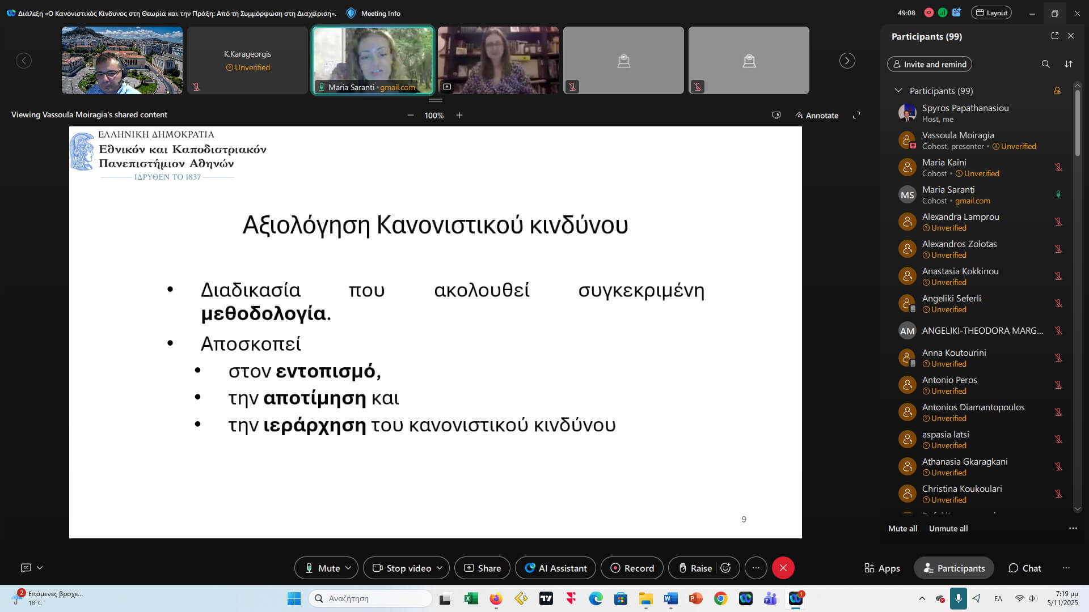Viewport: 1089px width, 612px height.
Task: Zoom shared content in with the plus control
Action: click(459, 115)
